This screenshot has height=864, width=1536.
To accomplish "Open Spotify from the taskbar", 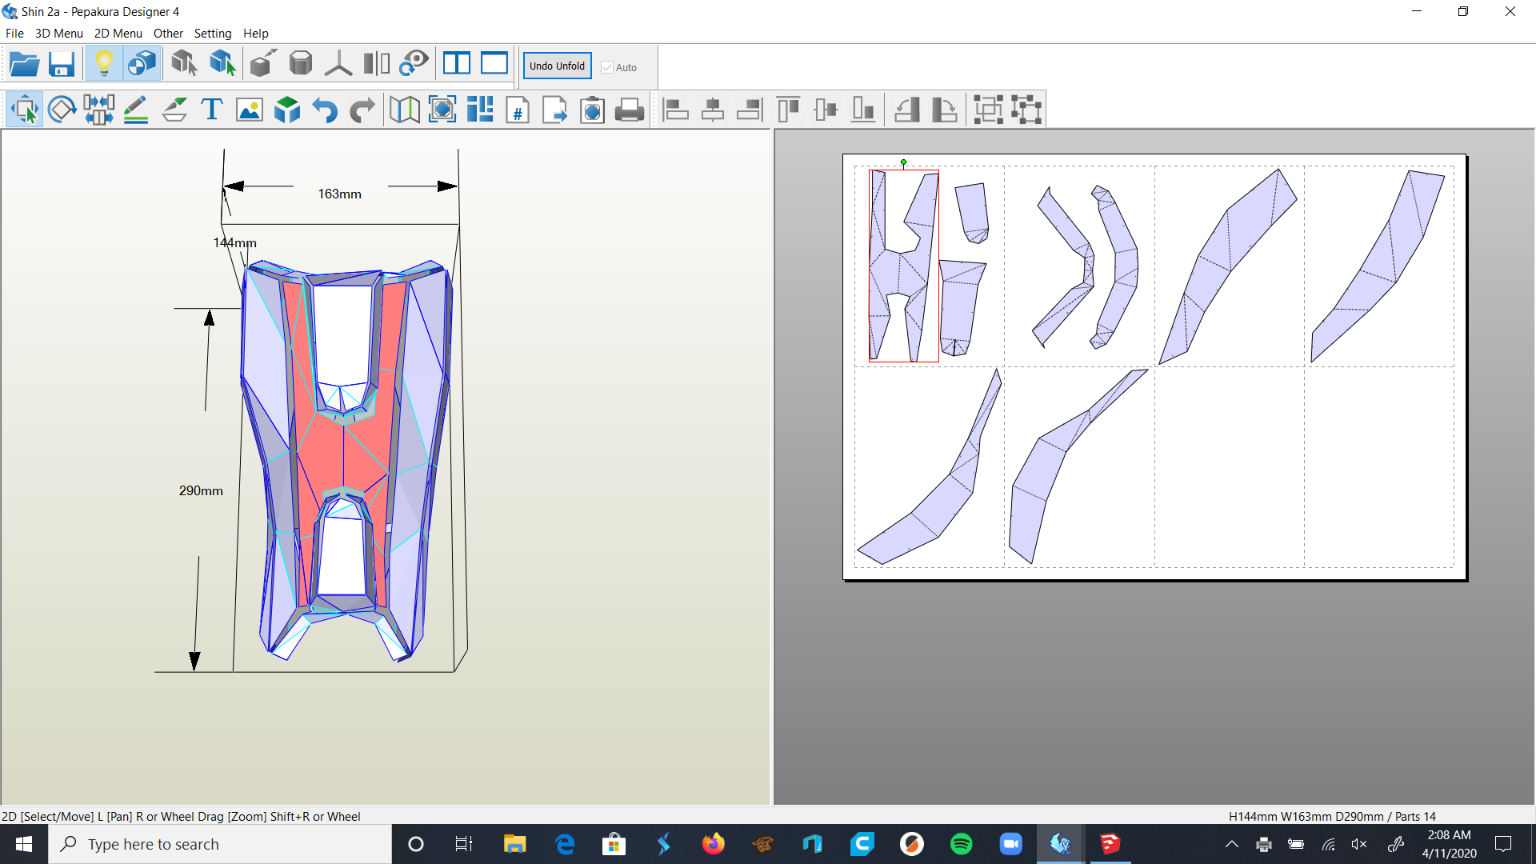I will pos(961,844).
